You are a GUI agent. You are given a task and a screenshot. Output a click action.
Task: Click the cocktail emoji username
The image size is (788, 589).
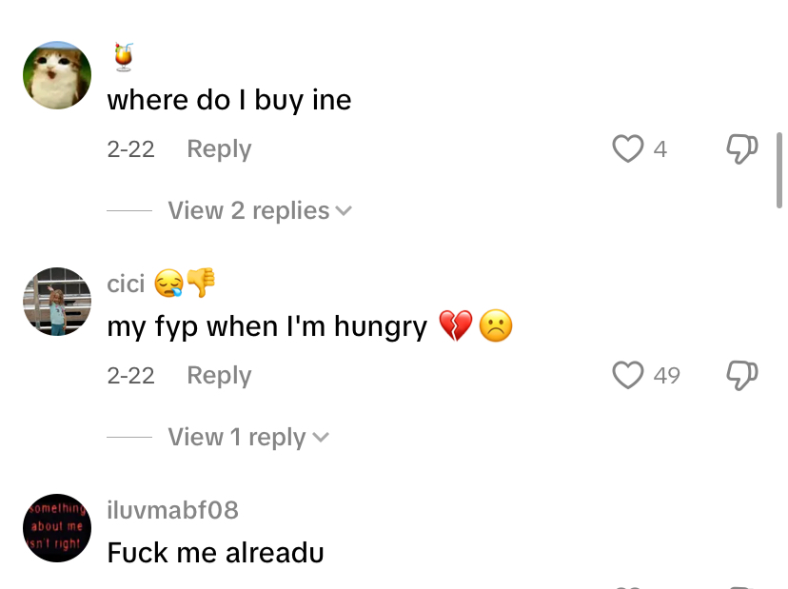pyautogui.click(x=123, y=58)
